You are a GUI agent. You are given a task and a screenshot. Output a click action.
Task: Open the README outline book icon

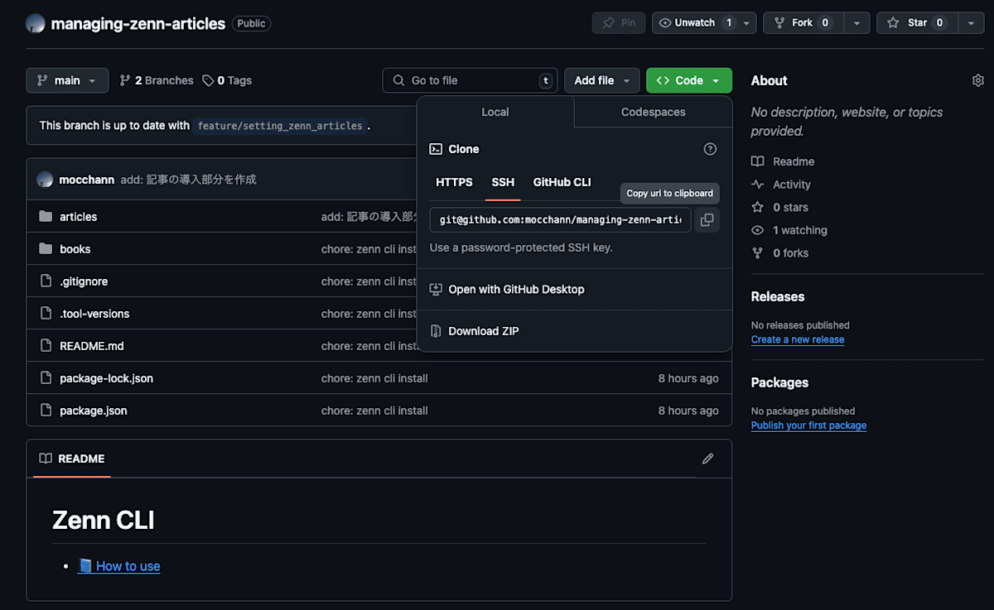(x=46, y=459)
